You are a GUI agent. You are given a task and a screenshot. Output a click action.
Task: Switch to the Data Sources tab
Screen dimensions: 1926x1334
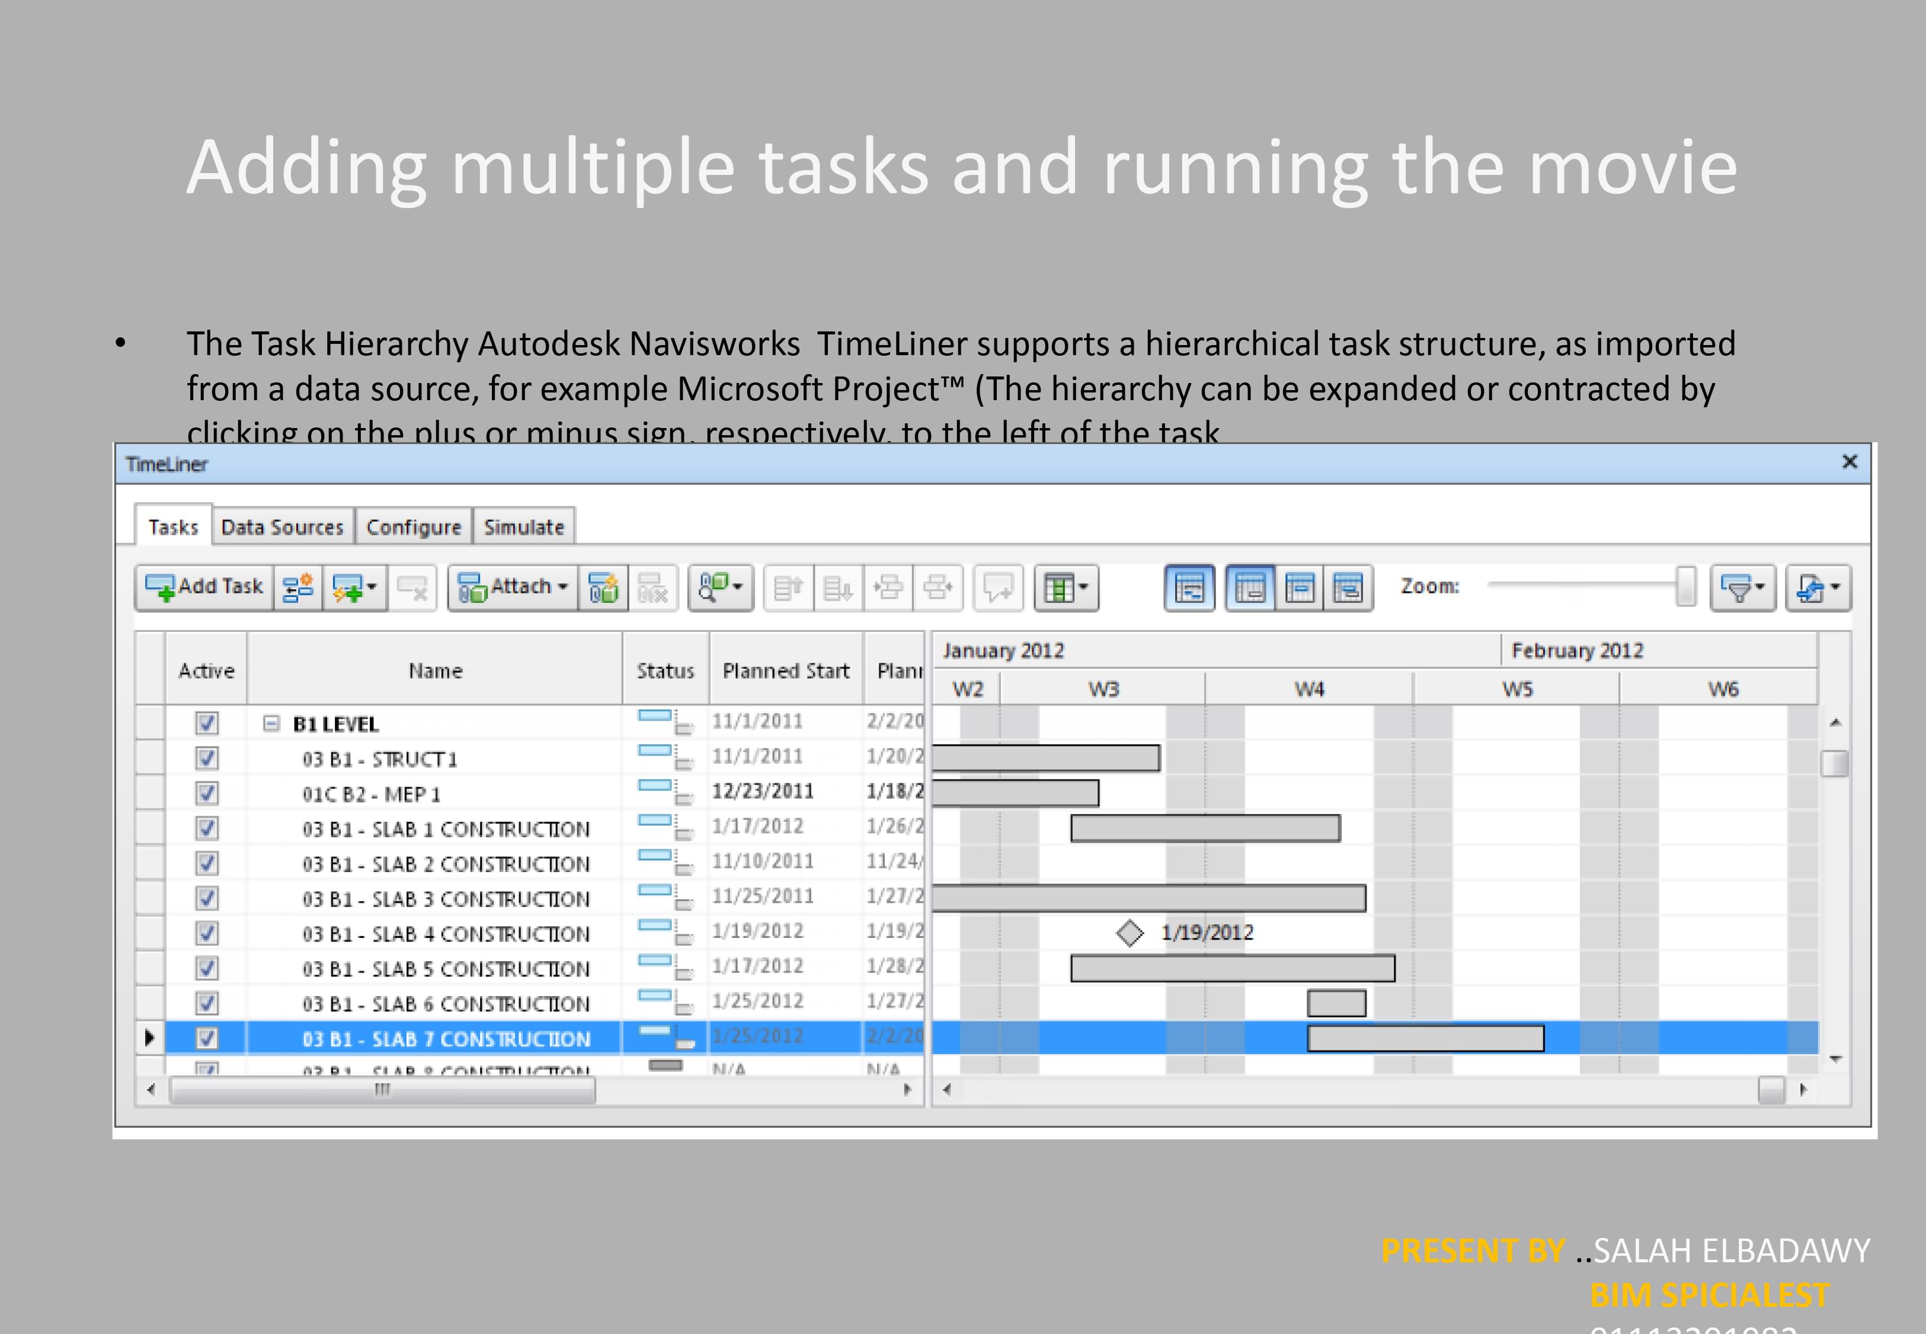coord(282,528)
